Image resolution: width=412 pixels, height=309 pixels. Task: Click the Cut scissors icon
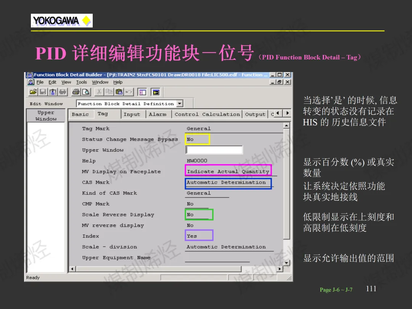(99, 92)
